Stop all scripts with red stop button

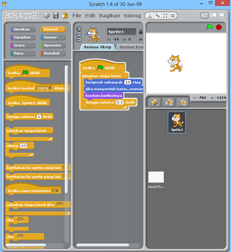(219, 27)
